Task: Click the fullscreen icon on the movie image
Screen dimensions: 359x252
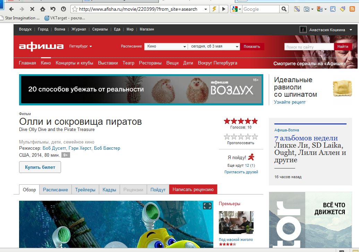Action: pos(207,206)
